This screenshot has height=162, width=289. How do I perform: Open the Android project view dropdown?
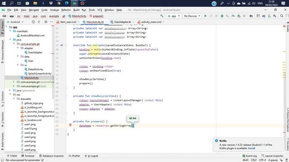[x=15, y=22]
